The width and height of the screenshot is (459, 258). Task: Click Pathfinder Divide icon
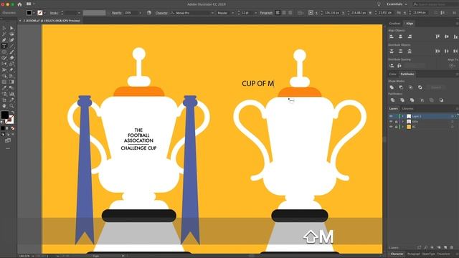392,100
